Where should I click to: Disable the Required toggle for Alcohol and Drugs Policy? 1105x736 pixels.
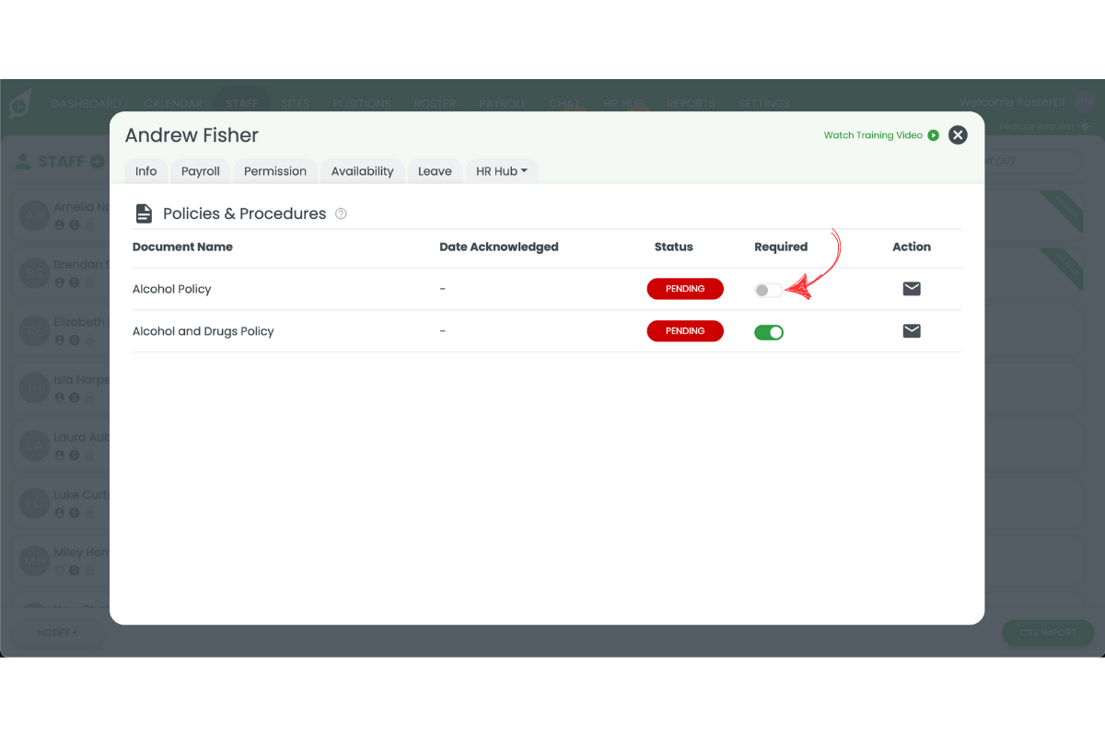point(769,330)
